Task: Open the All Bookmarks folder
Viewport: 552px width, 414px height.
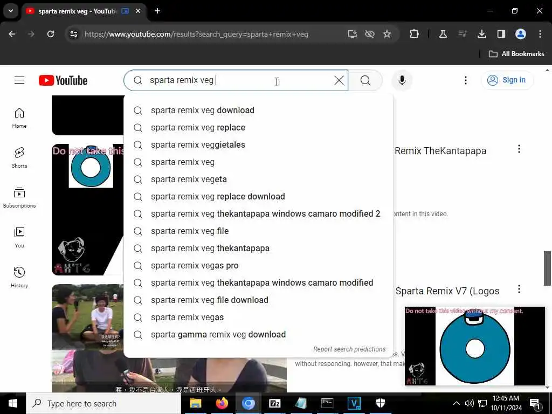Action: pos(516,54)
